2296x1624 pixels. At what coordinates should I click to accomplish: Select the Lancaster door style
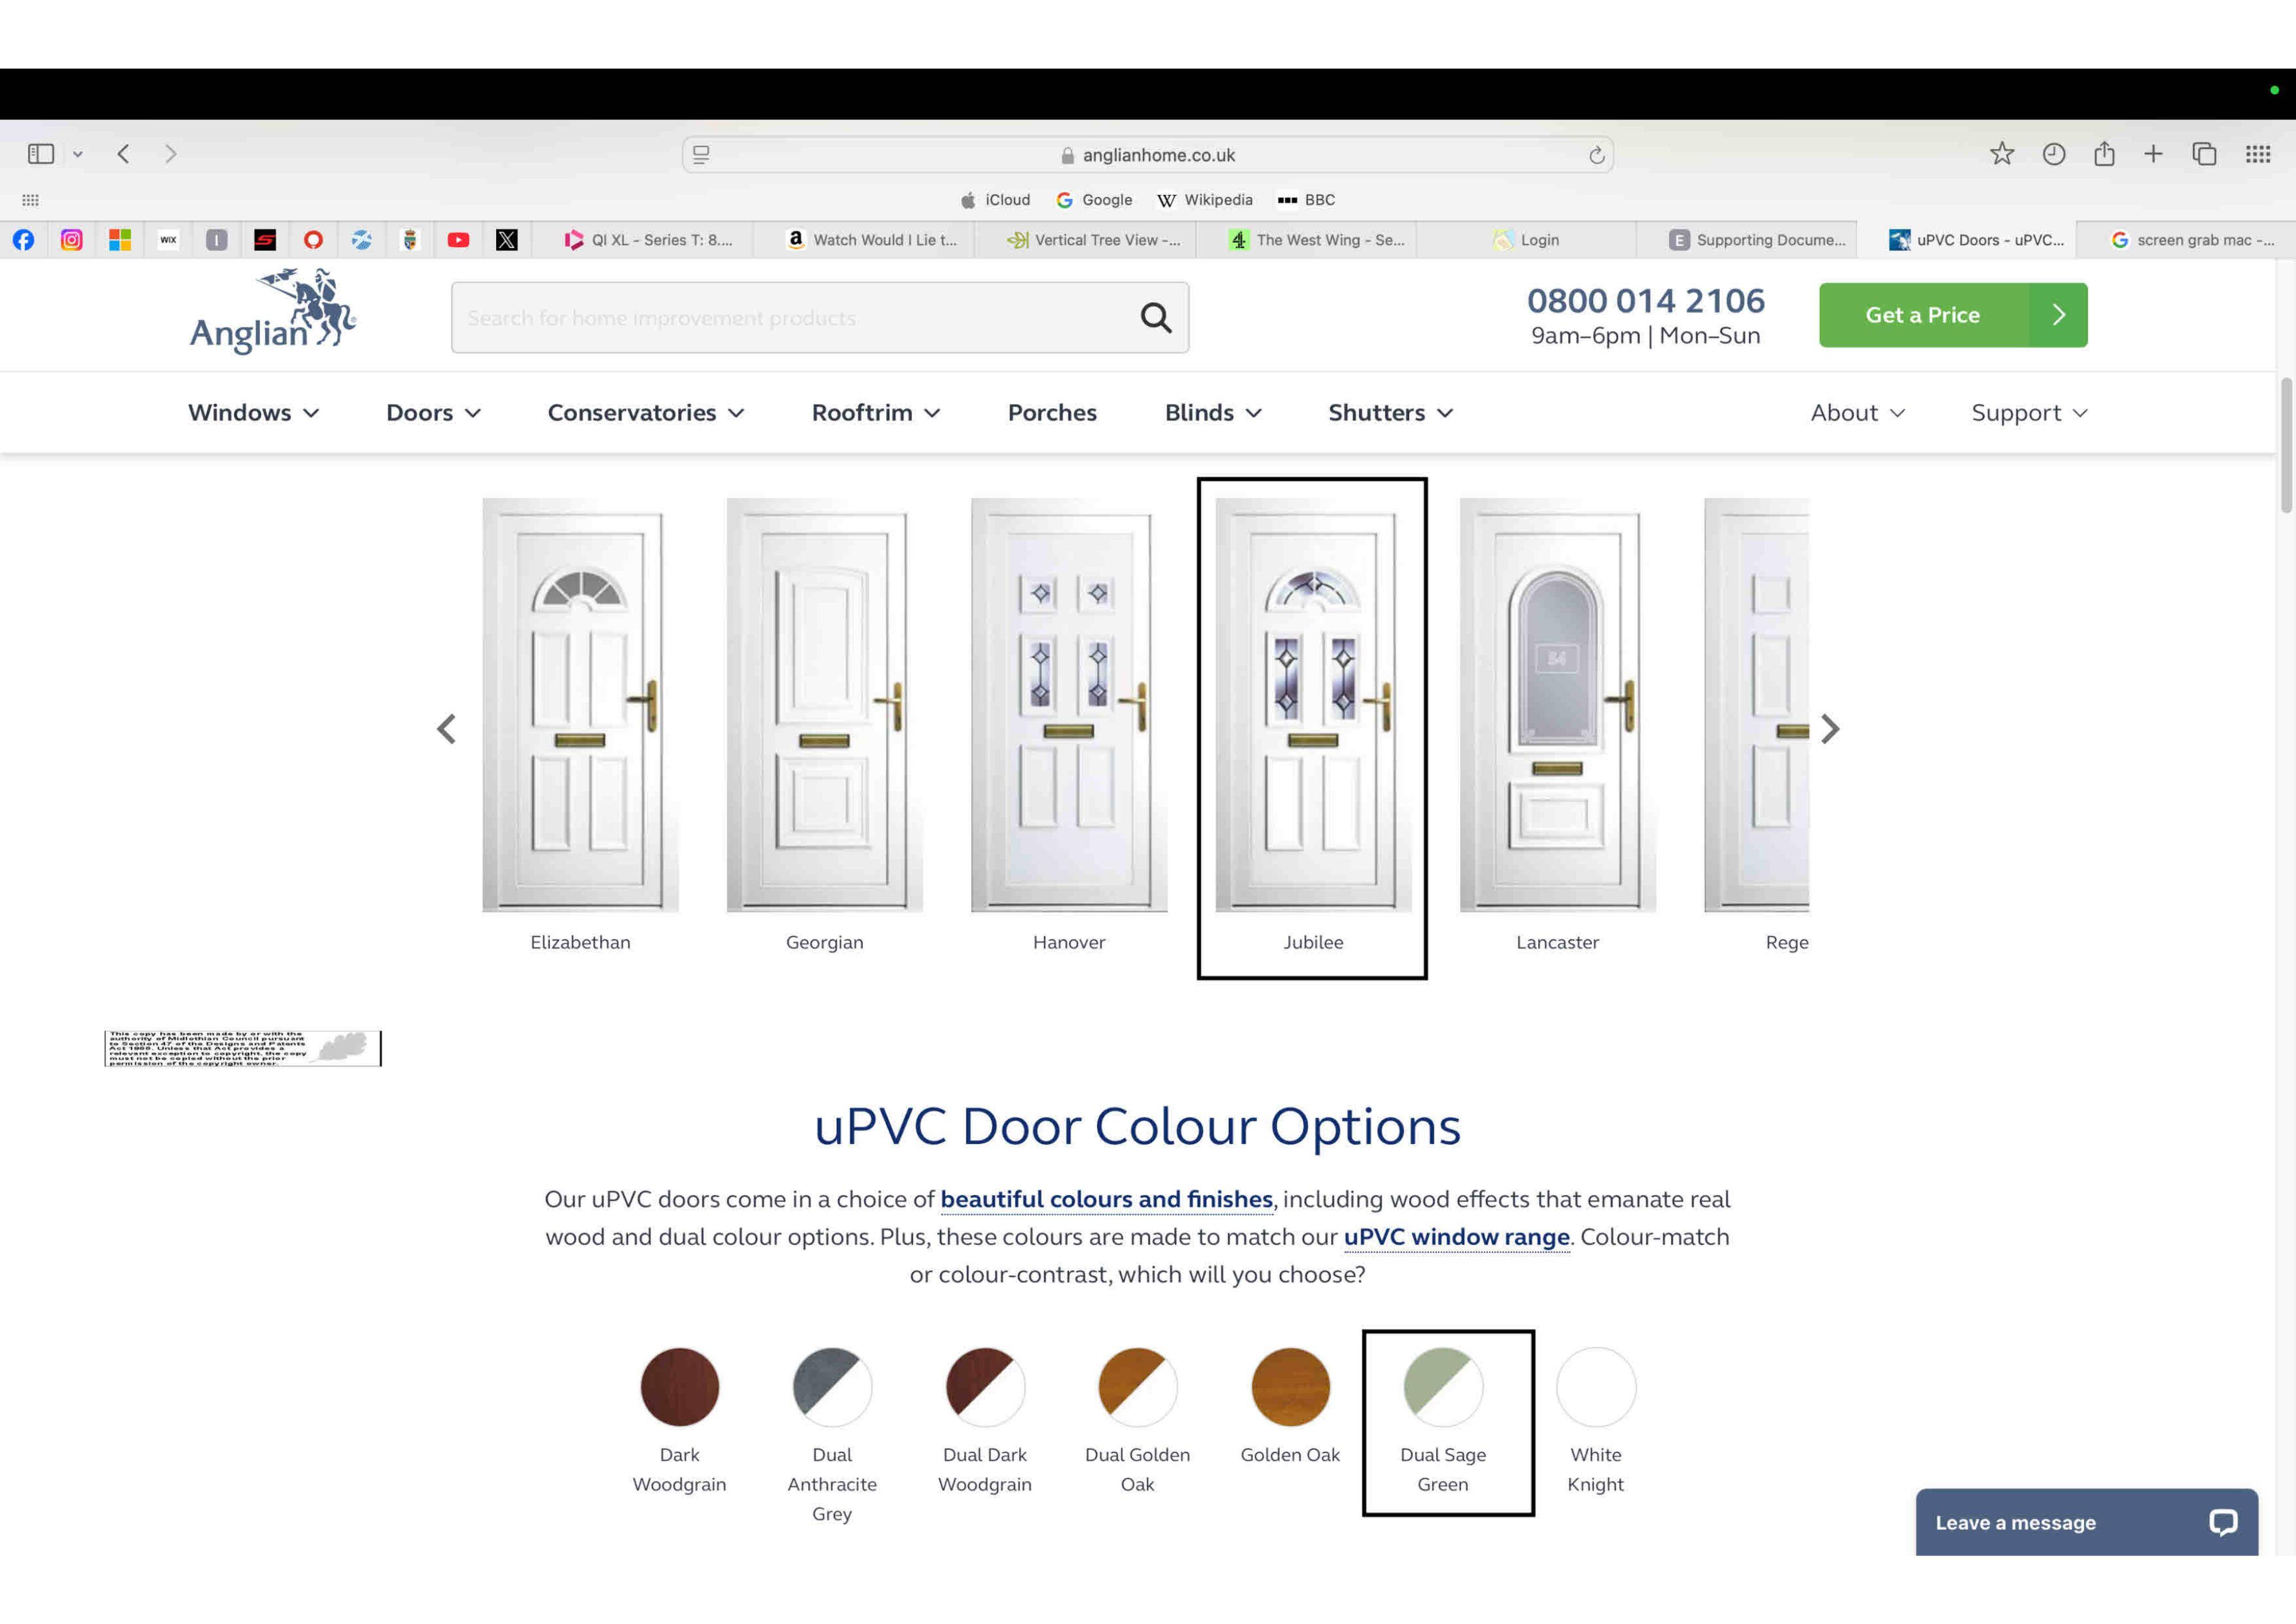pyautogui.click(x=1557, y=726)
